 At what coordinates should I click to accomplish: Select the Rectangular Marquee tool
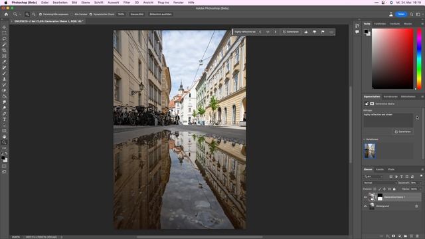[x=4, y=33]
